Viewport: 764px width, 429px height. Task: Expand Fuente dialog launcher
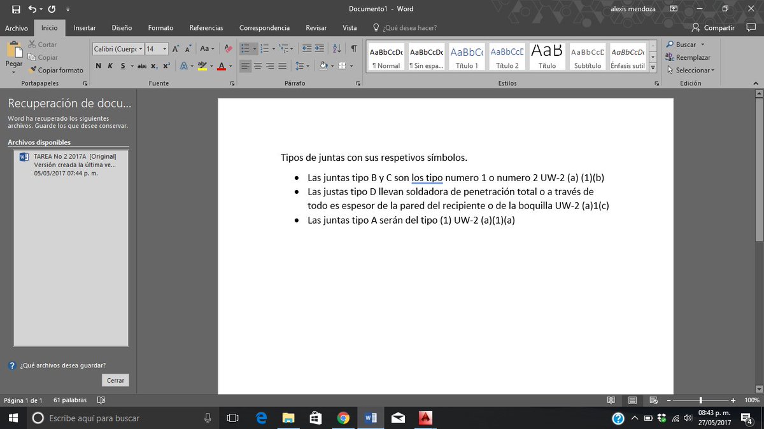click(x=232, y=83)
